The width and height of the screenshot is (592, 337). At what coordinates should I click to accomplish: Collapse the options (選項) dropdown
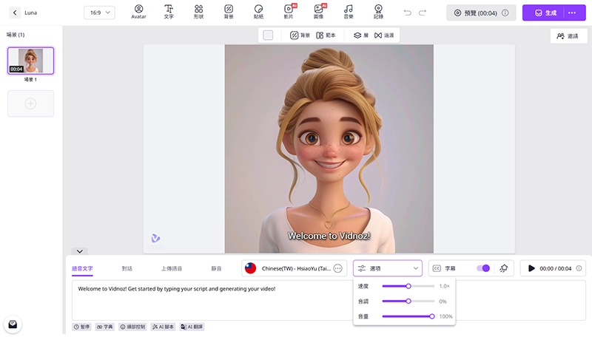pyautogui.click(x=388, y=268)
